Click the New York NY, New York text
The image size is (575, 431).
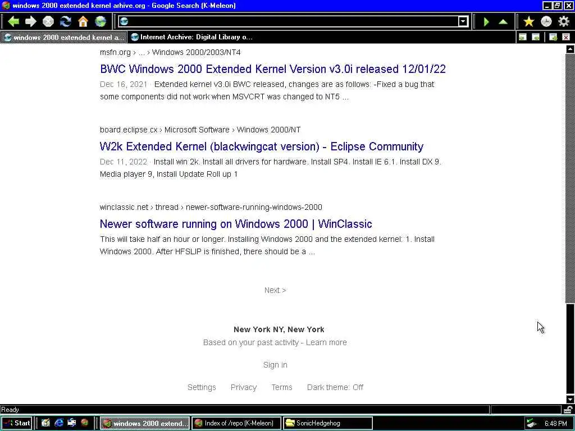279,329
